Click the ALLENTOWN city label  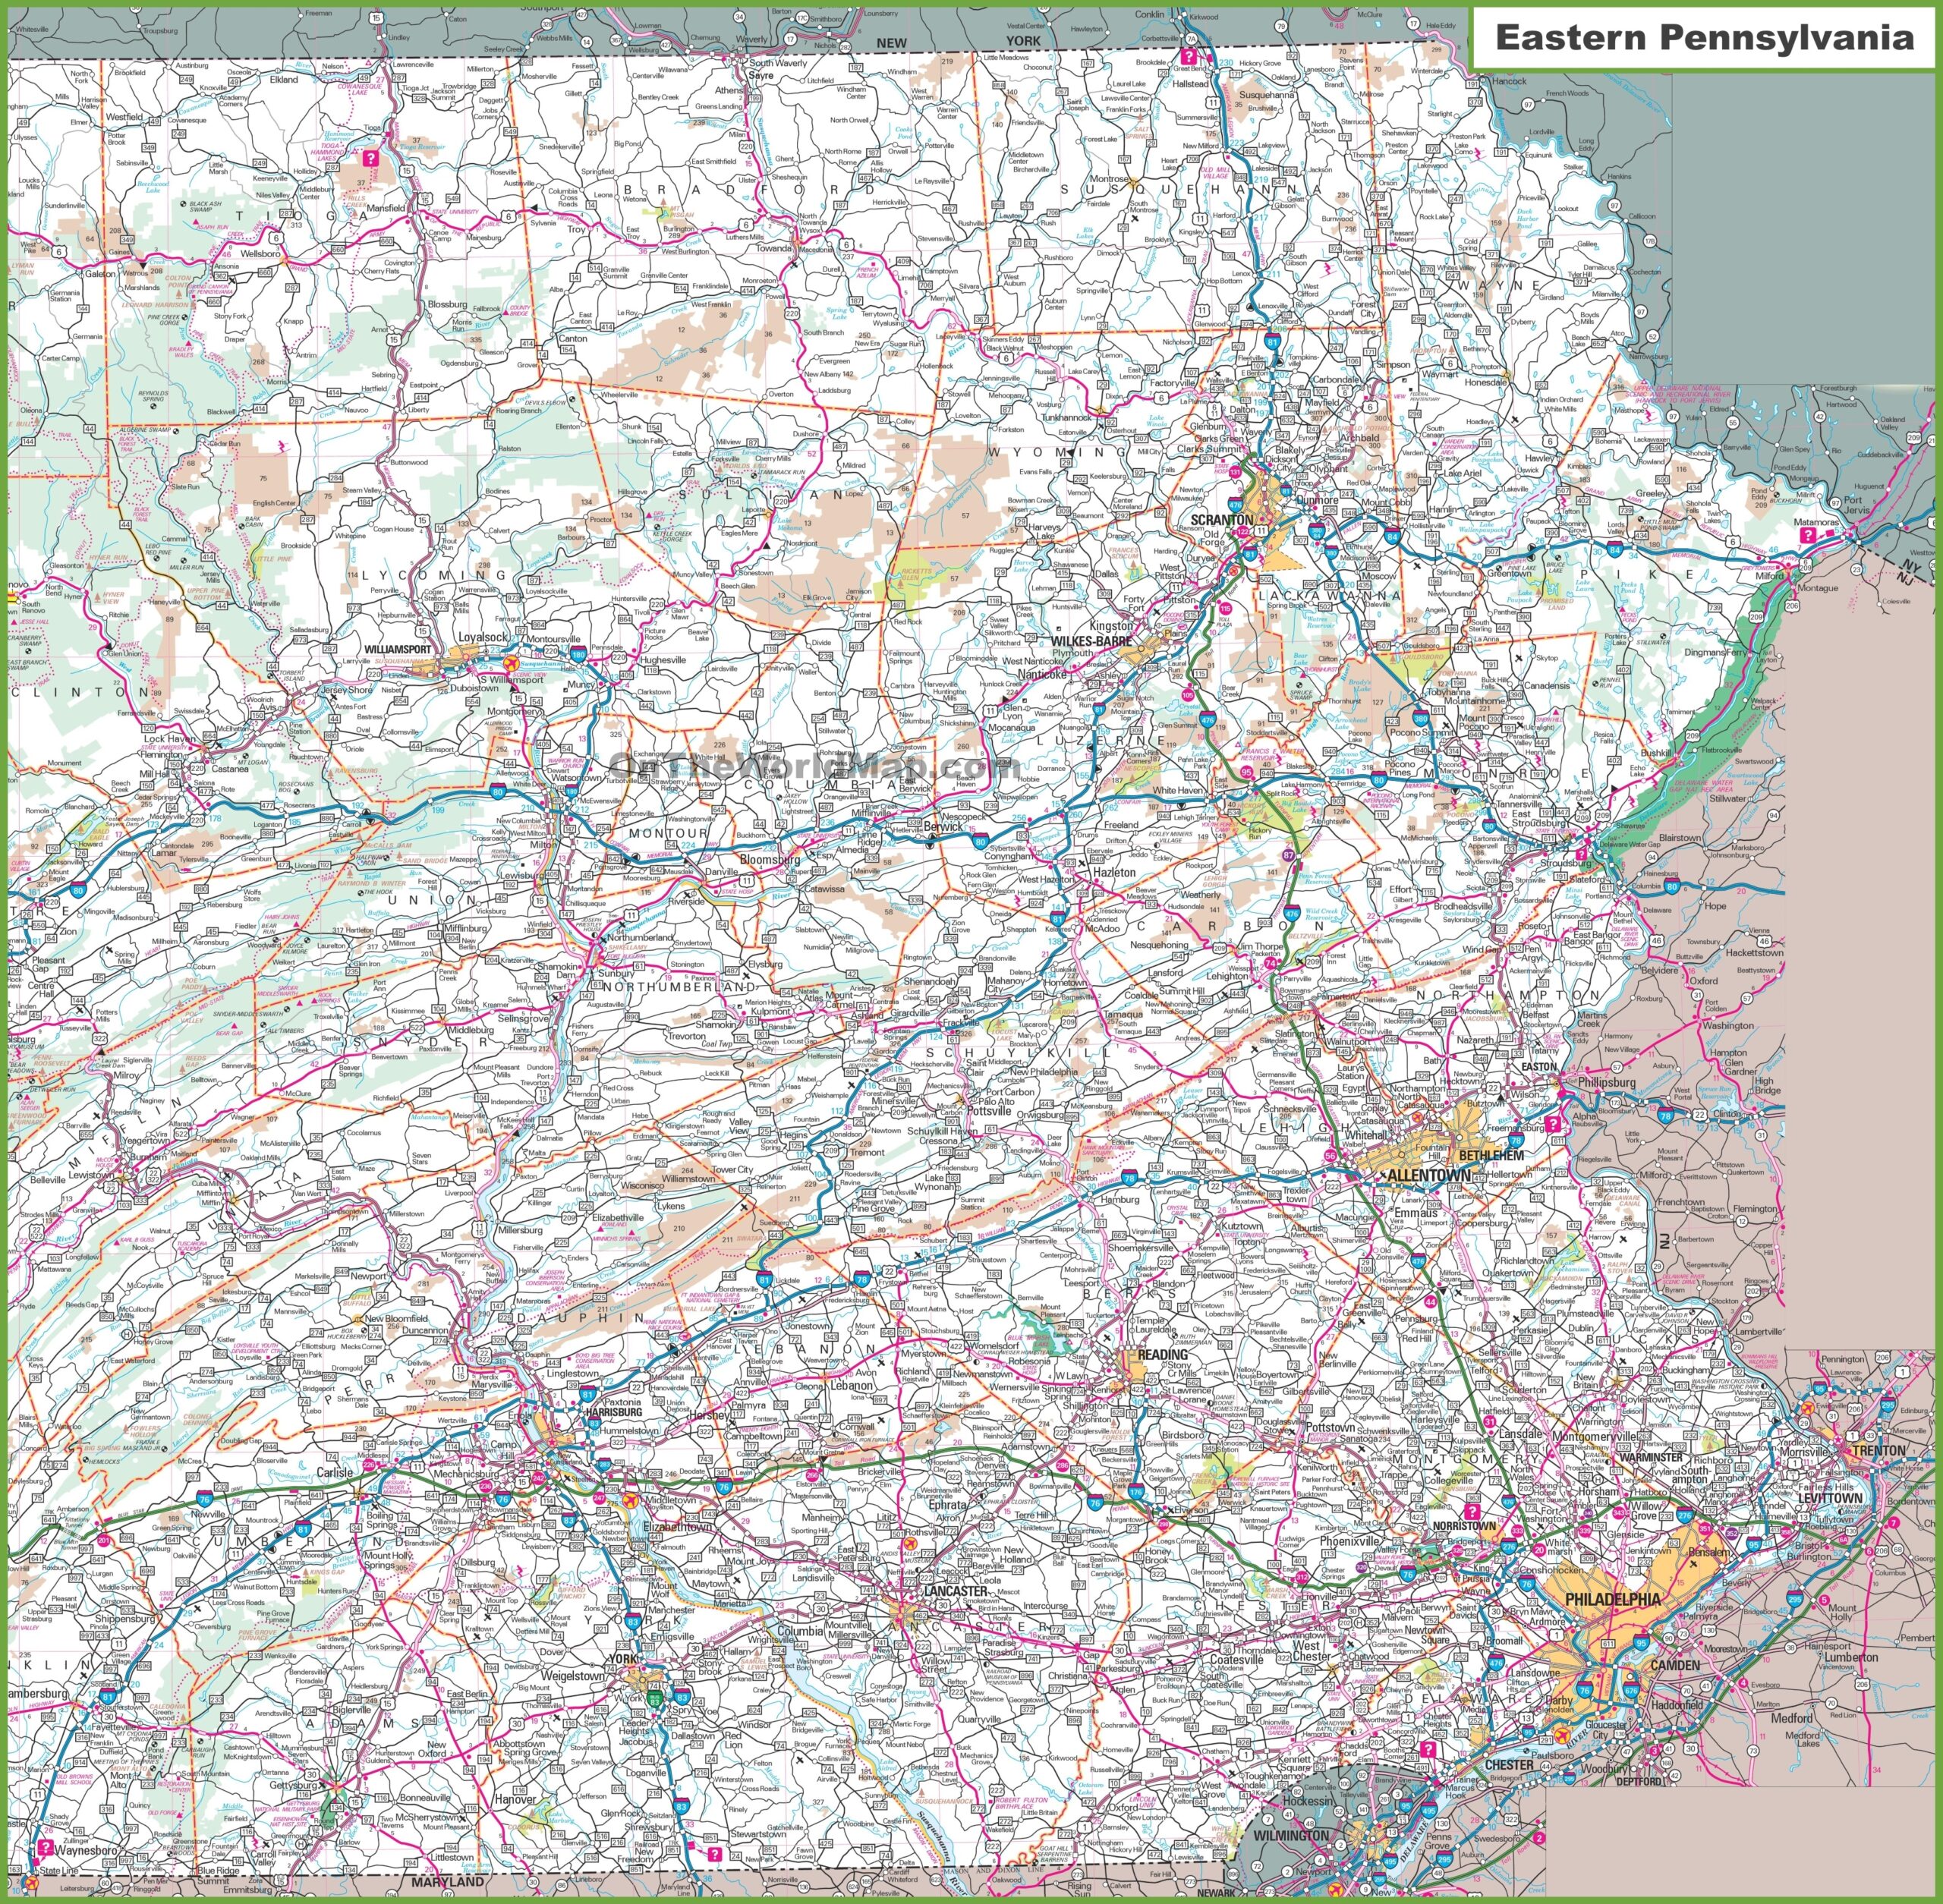(x=1429, y=1175)
